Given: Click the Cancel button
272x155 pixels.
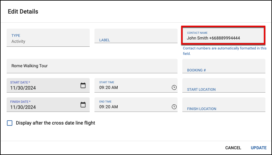Looking at the screenshot, I should pyautogui.click(x=233, y=148).
